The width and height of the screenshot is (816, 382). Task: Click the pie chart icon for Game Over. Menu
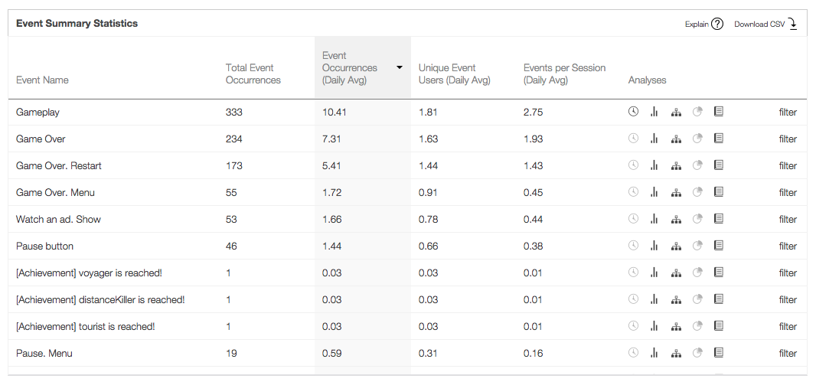(x=697, y=192)
